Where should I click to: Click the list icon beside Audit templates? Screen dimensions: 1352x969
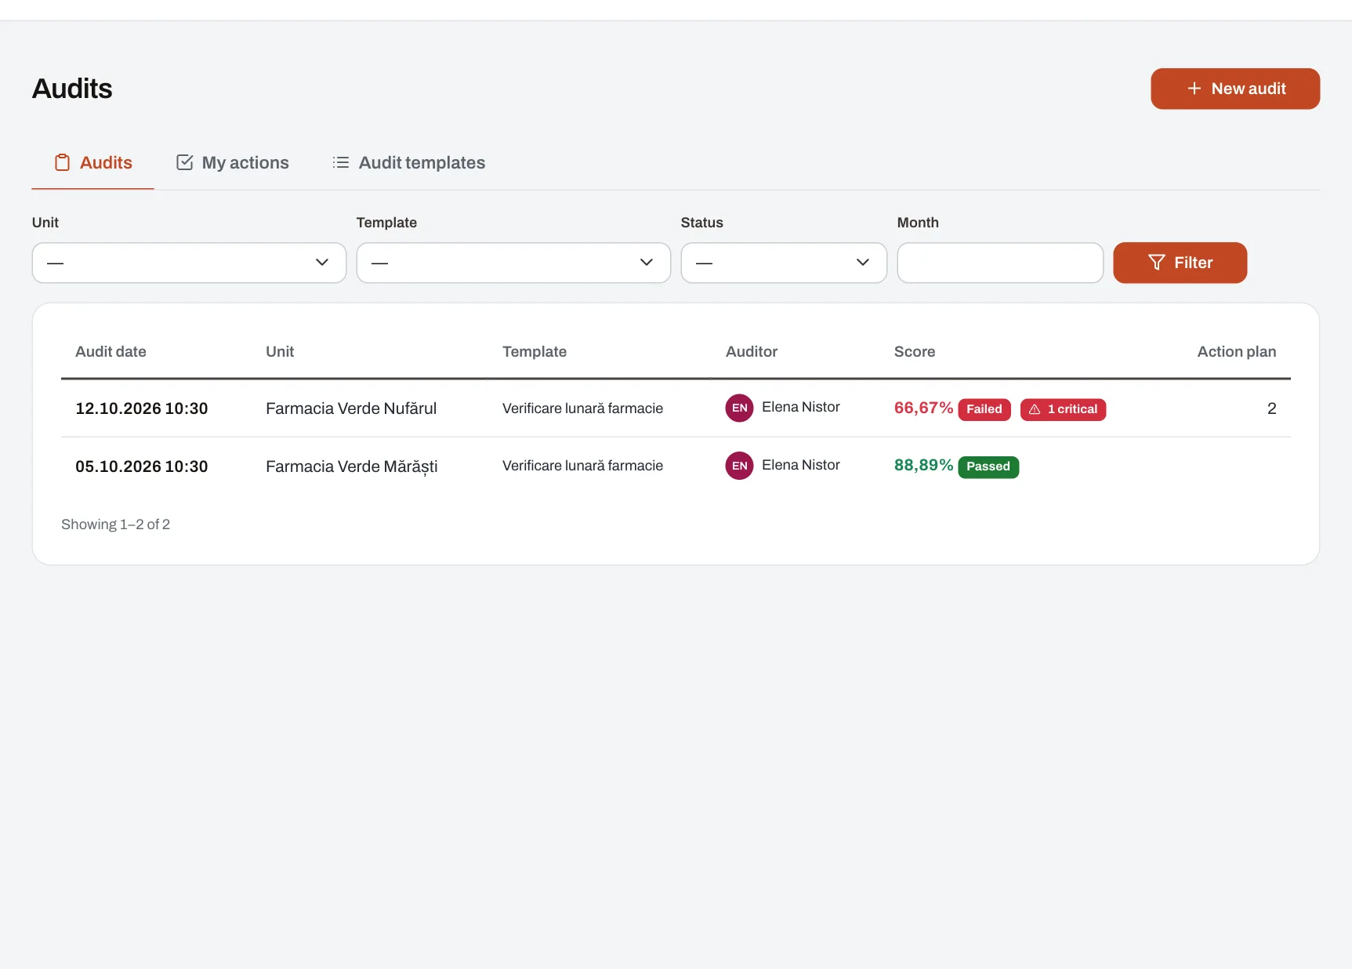(341, 162)
